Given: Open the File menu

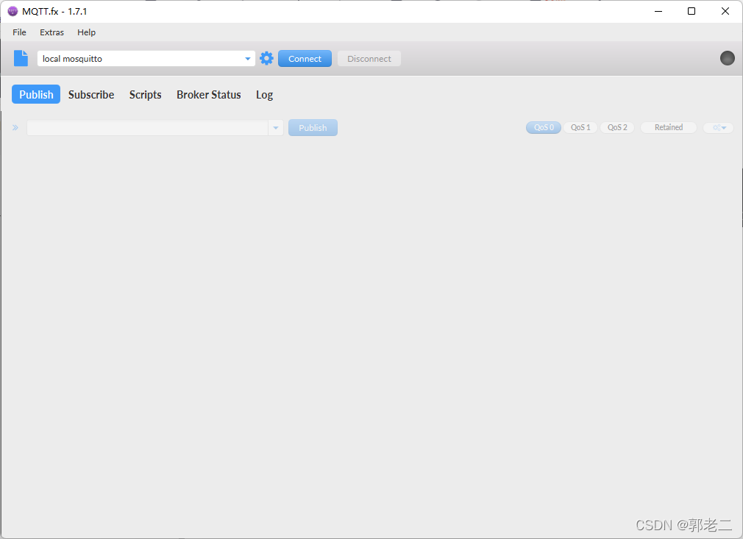Looking at the screenshot, I should point(19,32).
